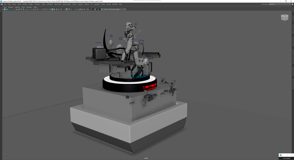Toggle the Resolution Gate icon
Screen dimensions: 294x160
point(38,9)
